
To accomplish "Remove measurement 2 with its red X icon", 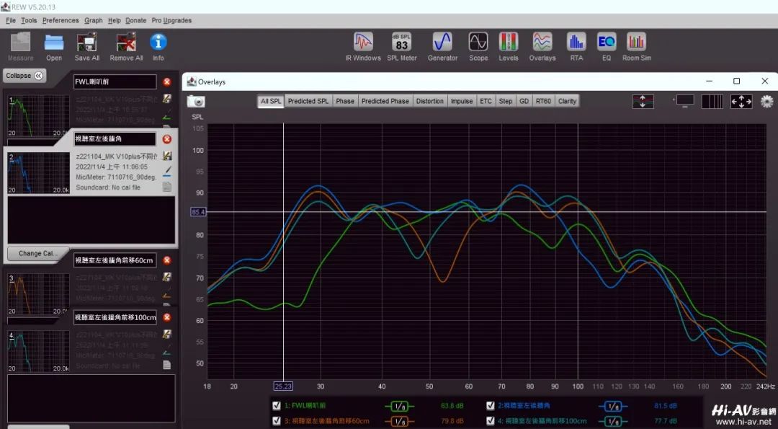I will tap(166, 139).
